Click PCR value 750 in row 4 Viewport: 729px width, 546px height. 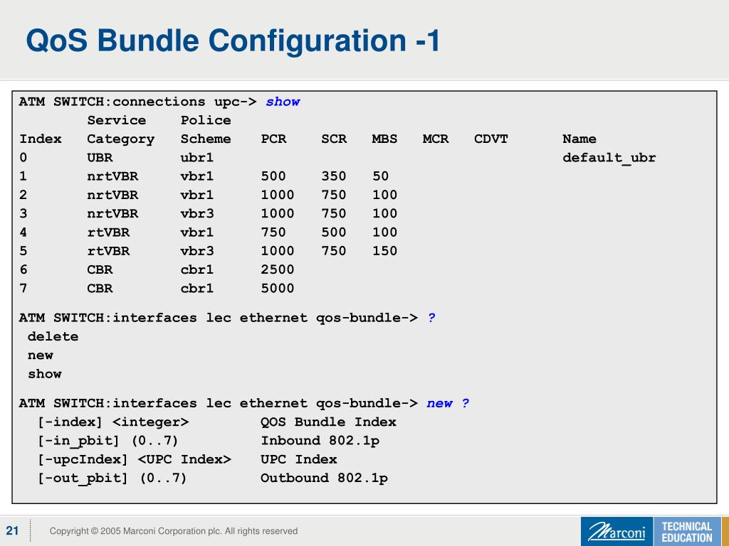(273, 232)
